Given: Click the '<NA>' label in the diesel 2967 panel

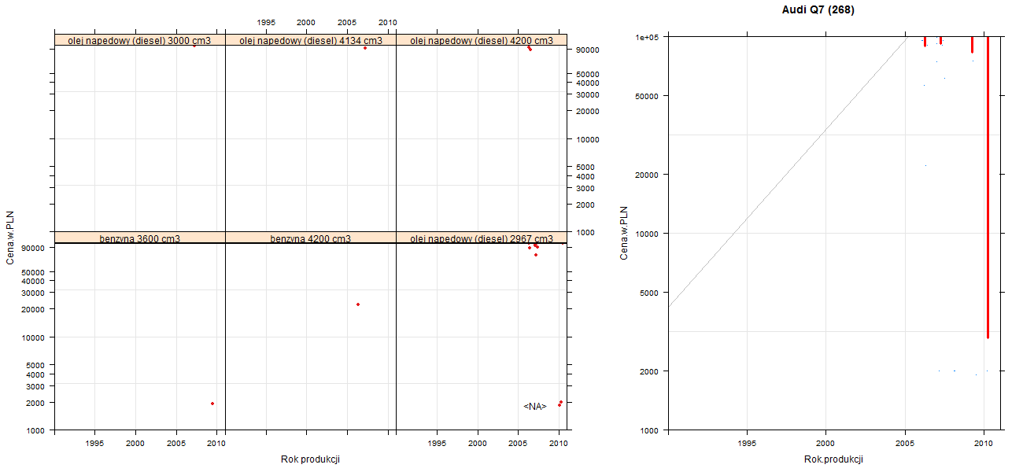Looking at the screenshot, I should (535, 407).
